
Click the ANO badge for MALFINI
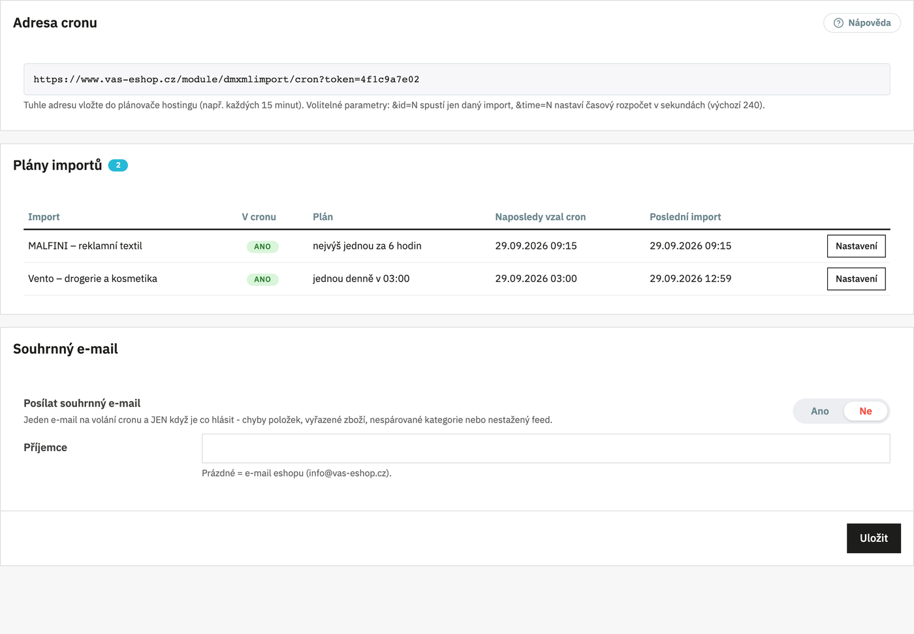pyautogui.click(x=262, y=247)
